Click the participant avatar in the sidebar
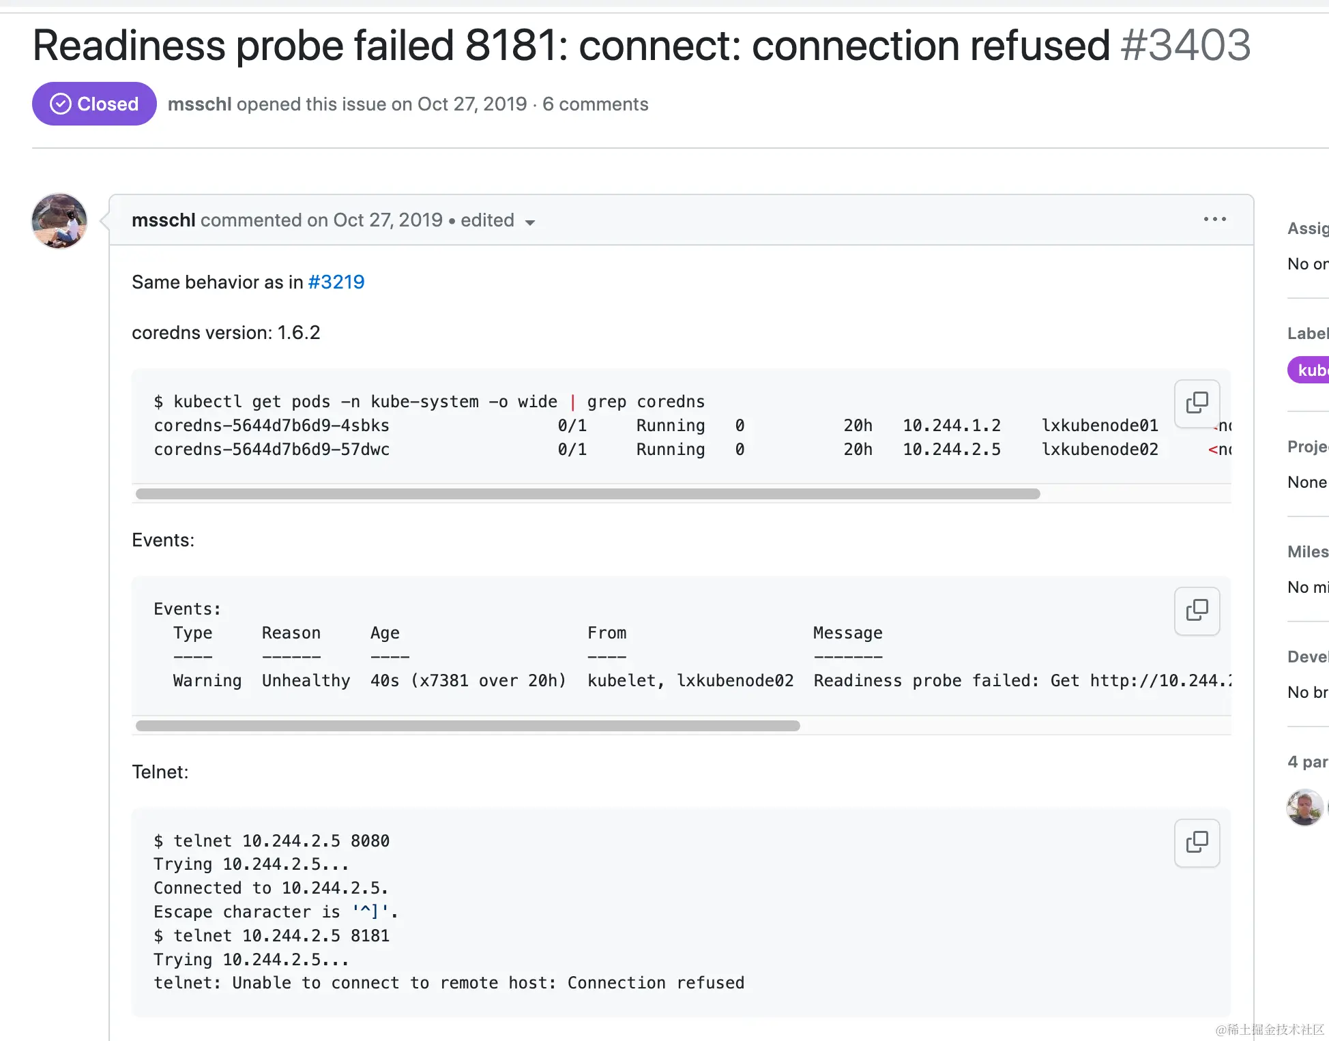 tap(1304, 807)
